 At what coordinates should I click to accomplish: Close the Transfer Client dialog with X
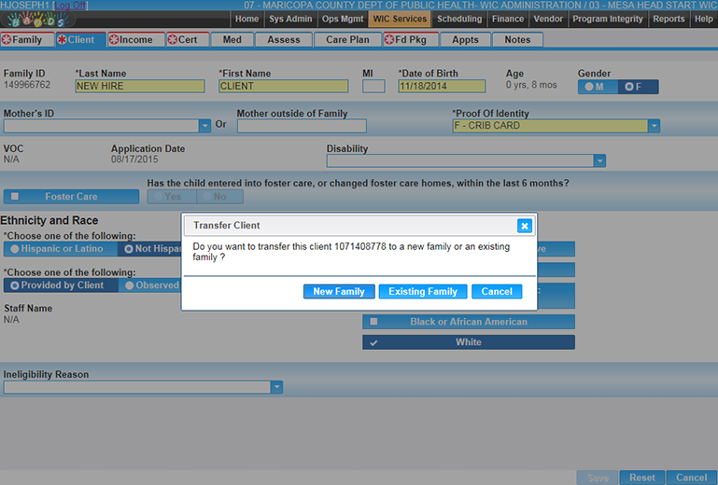coord(524,226)
